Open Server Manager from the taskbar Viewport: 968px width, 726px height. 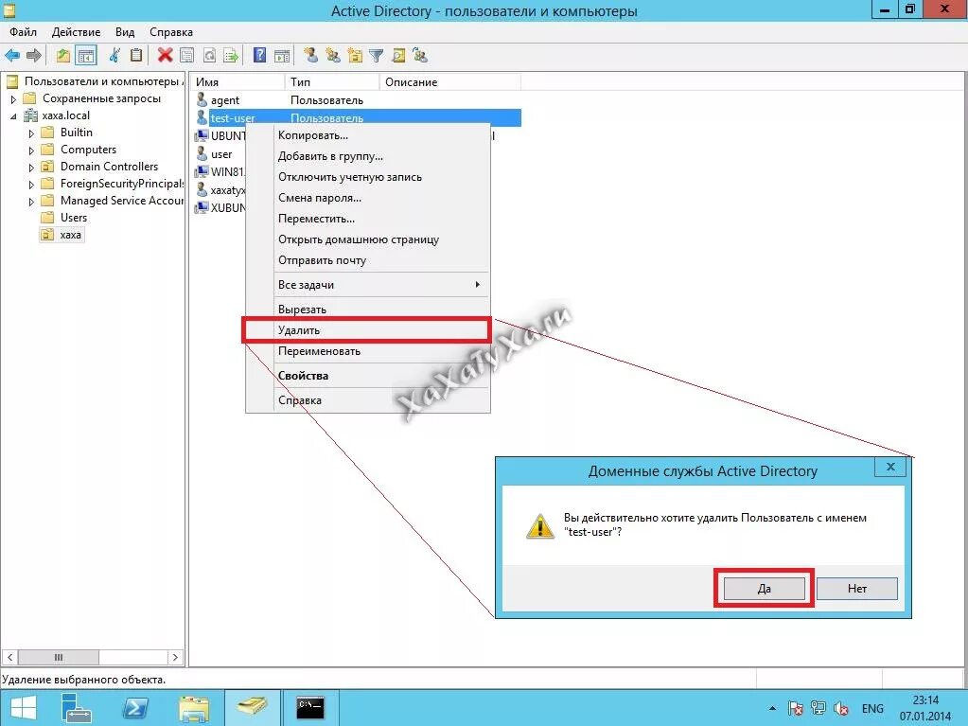(77, 708)
